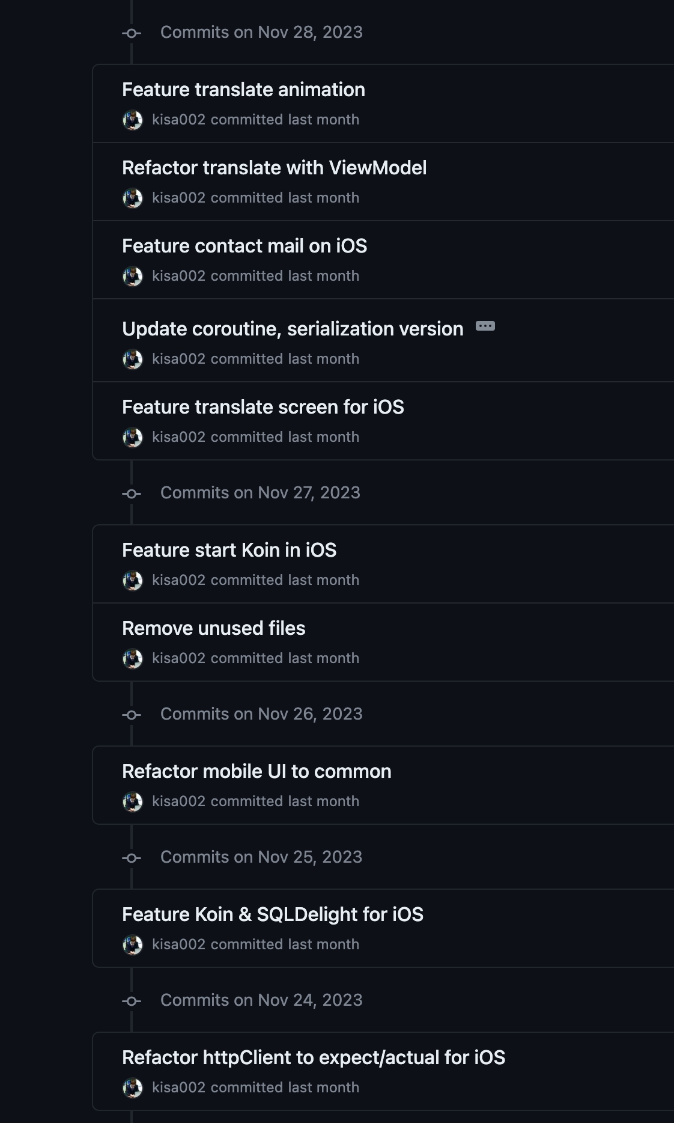The width and height of the screenshot is (674, 1123).
Task: Open Feature contact mail on iOS commit
Action: [x=244, y=246]
